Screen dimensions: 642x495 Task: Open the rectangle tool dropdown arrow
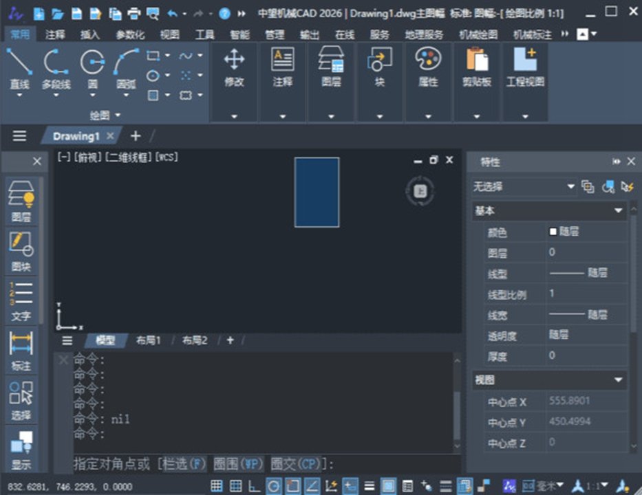[167, 55]
